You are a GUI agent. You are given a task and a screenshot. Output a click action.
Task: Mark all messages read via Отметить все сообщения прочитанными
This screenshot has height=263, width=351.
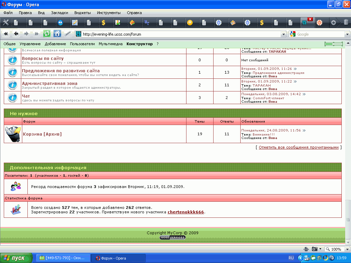[x=299, y=147]
